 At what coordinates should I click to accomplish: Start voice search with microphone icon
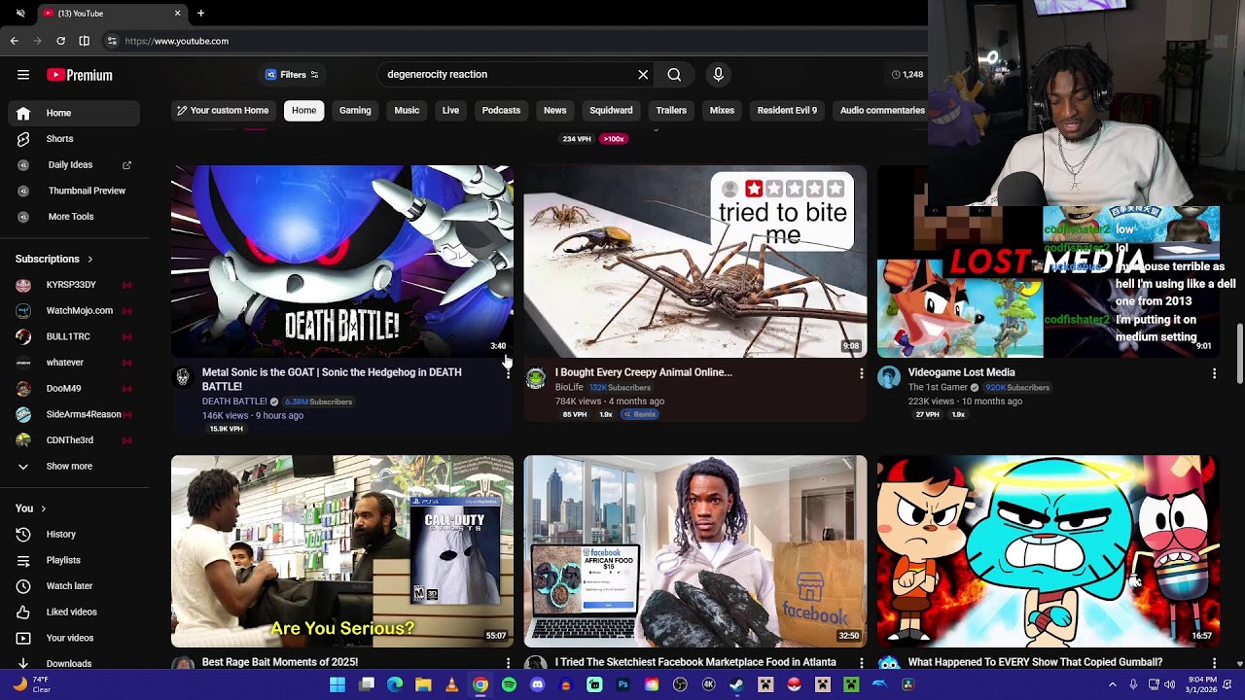tap(718, 75)
